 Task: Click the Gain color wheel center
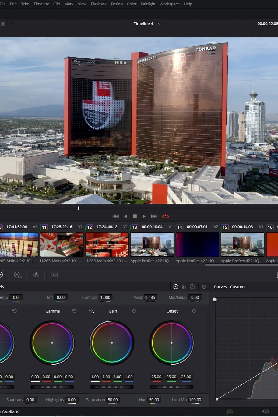(x=112, y=343)
